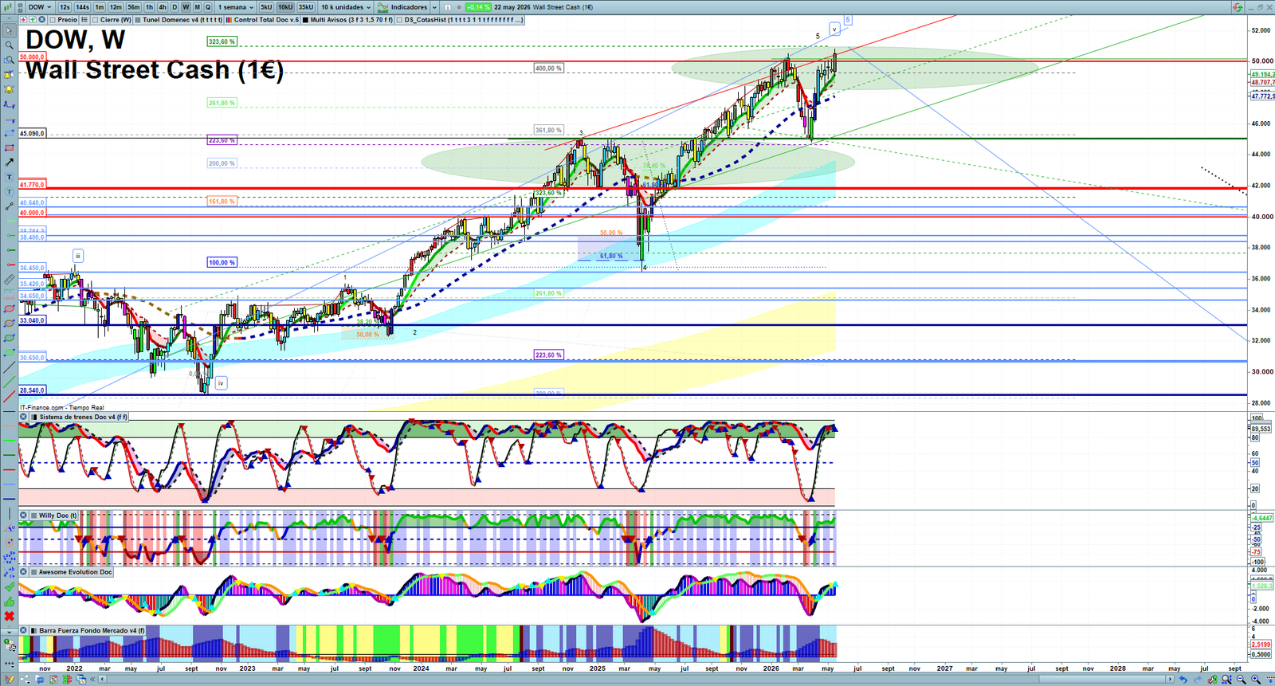This screenshot has height=686, width=1275.
Task: Select the blue T text tool
Action: (10, 177)
